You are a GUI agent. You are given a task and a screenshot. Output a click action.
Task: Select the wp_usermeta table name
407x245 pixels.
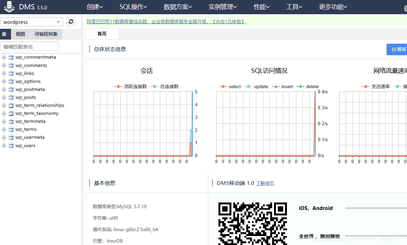30,137
